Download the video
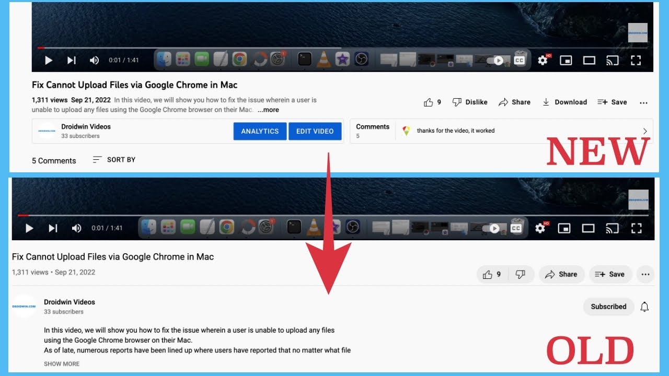The image size is (669, 376). [564, 102]
